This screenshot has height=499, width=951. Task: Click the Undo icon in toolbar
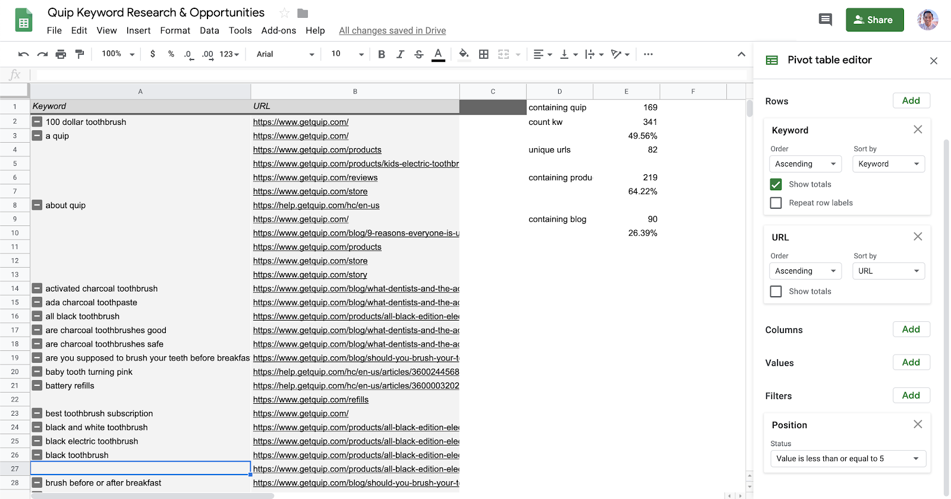(x=24, y=54)
